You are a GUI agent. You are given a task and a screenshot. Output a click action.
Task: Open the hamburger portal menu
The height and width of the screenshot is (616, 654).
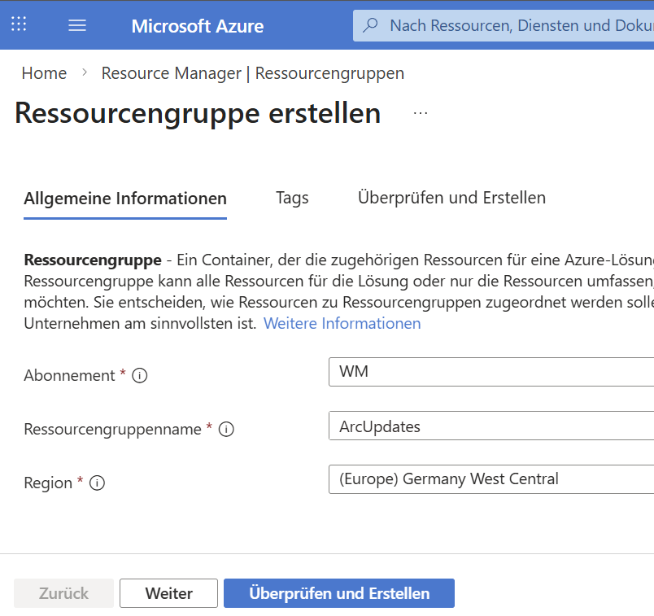click(77, 25)
